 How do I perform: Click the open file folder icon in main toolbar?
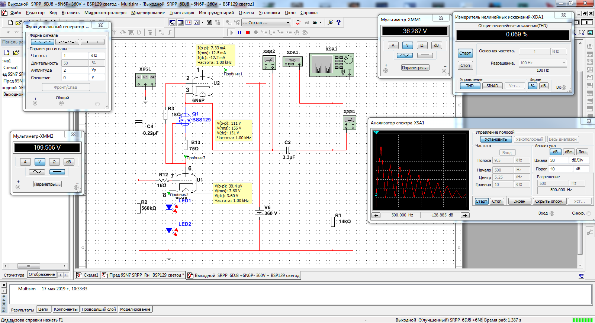click(x=18, y=23)
